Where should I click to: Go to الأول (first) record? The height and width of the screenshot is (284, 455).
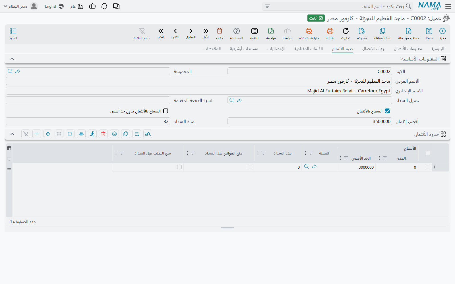tap(206, 34)
